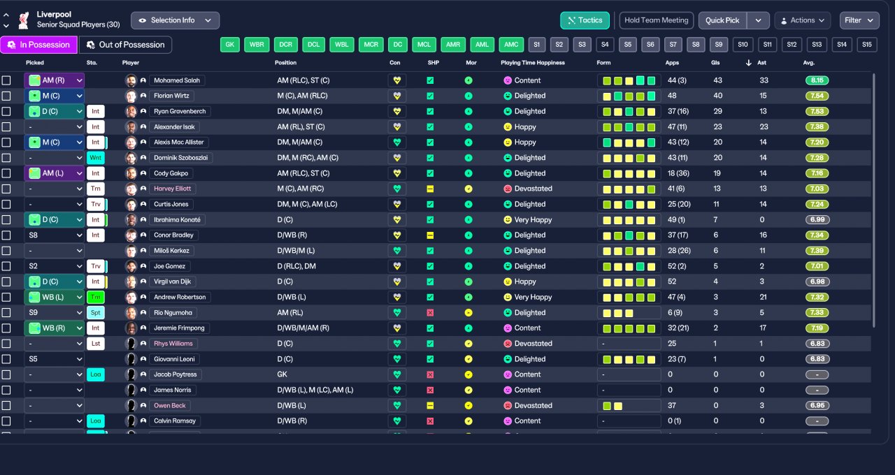Click Rio Ngumoha's Spt status badge
Viewport: 895px width, 475px height.
click(95, 312)
